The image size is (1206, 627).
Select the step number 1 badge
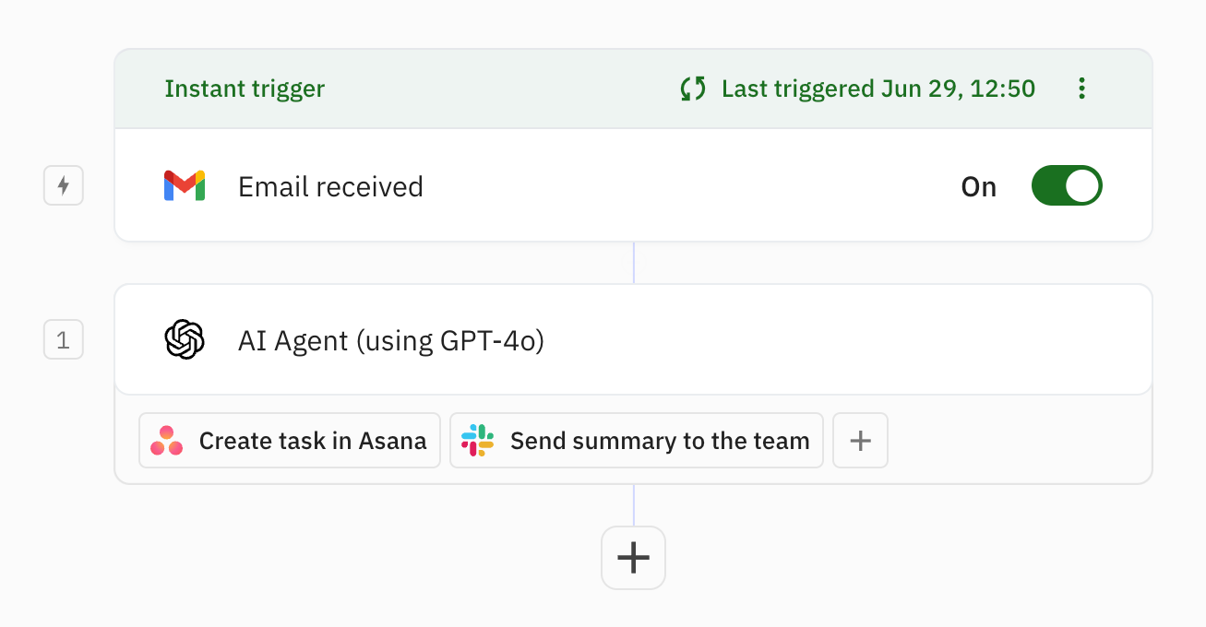tap(63, 338)
